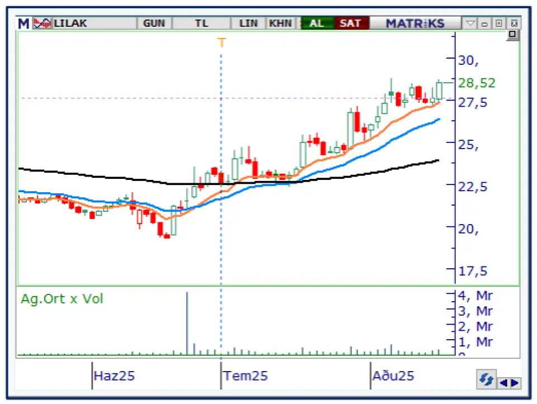Click the 3, Mr volume axis label
This screenshot has width=537, height=404.
tap(475, 311)
